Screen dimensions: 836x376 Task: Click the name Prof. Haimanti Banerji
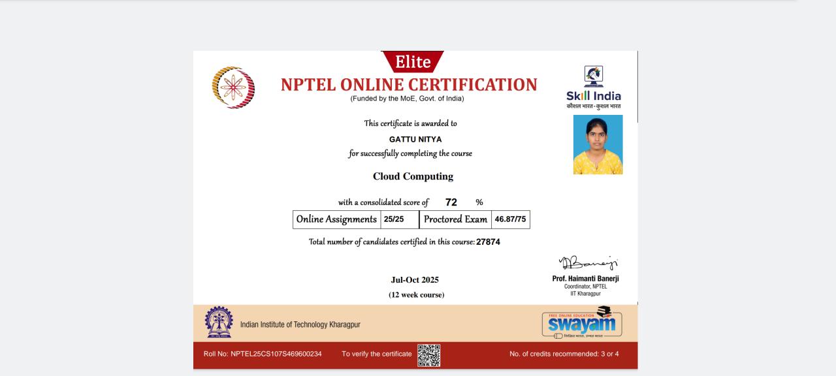(x=586, y=279)
